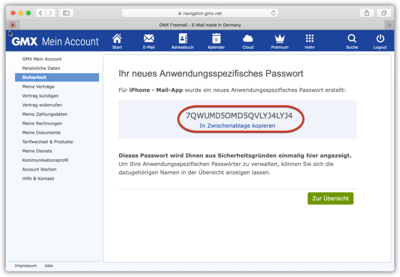Open Meine Verträge menu entry
Image resolution: width=400 pixels, height=277 pixels.
coord(38,86)
